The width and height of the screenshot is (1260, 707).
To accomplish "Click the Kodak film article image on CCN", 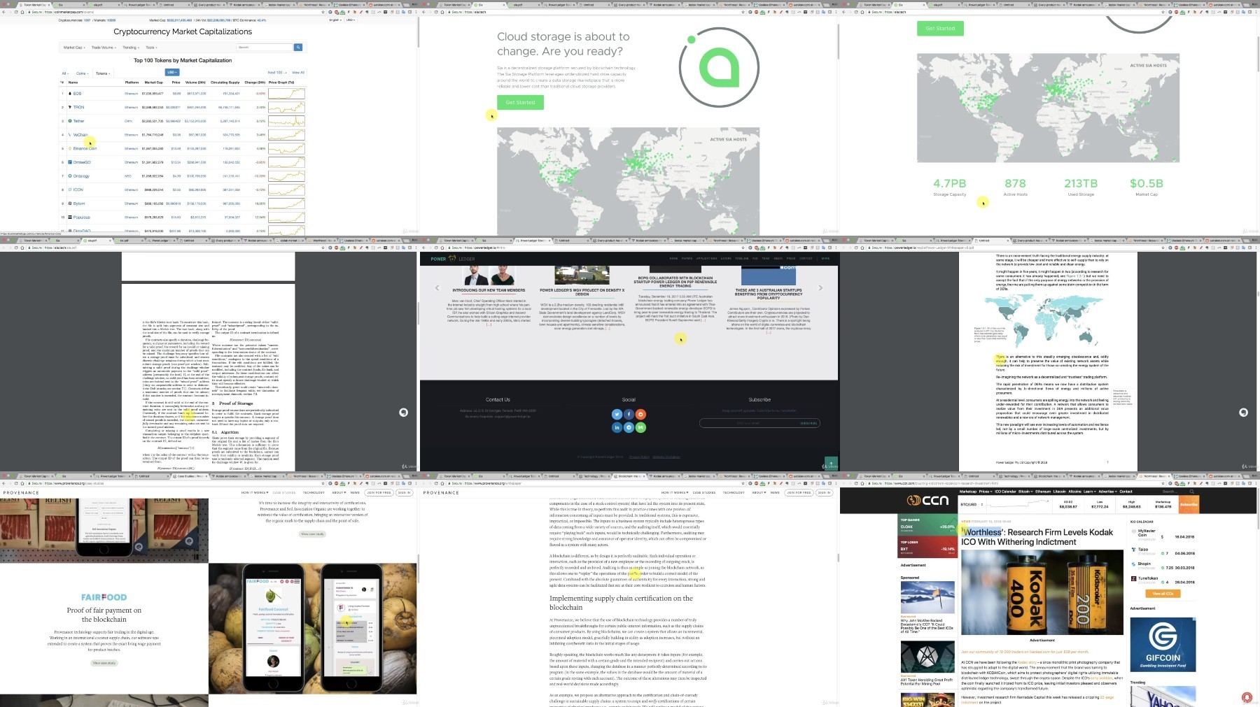I will click(1042, 593).
